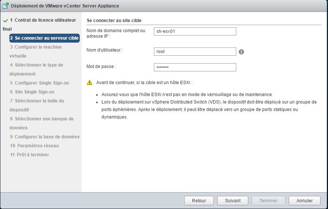Go to step 8 Sélectionner une banque de données
This screenshot has width=328, height=209.
coord(42,123)
